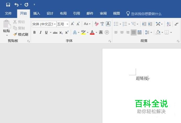Image resolution: width=181 pixels, height=123 pixels.
Task: Open underline style dropdown arrow
Action: [x=50, y=32]
